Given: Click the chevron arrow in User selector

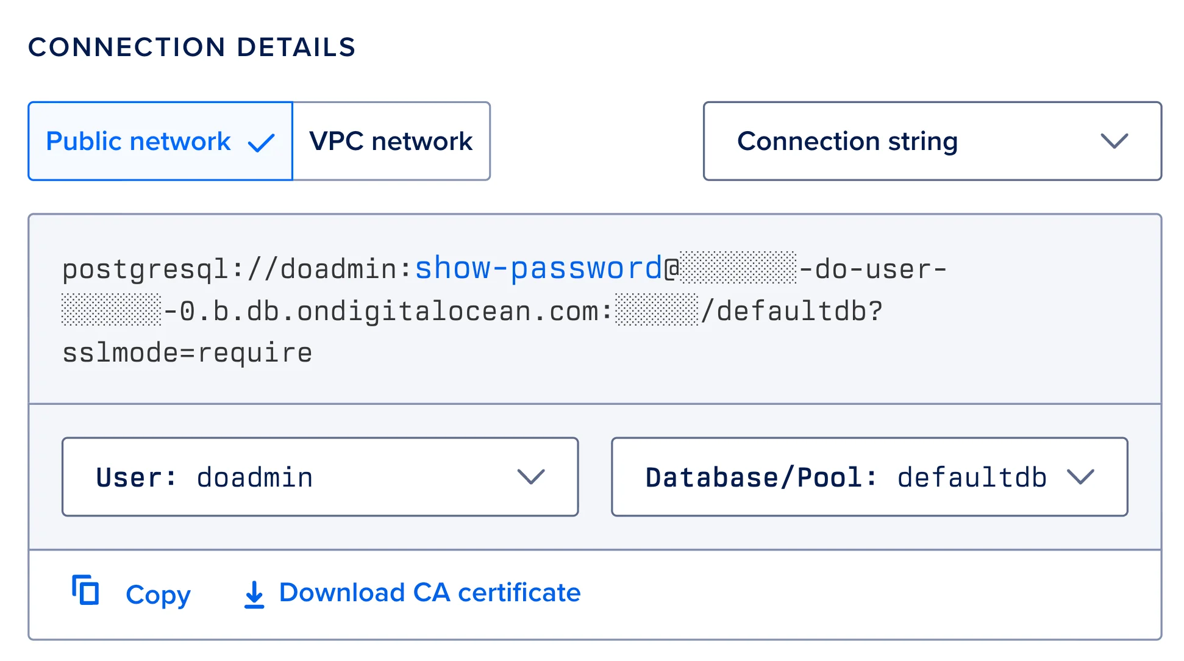Looking at the screenshot, I should point(530,477).
